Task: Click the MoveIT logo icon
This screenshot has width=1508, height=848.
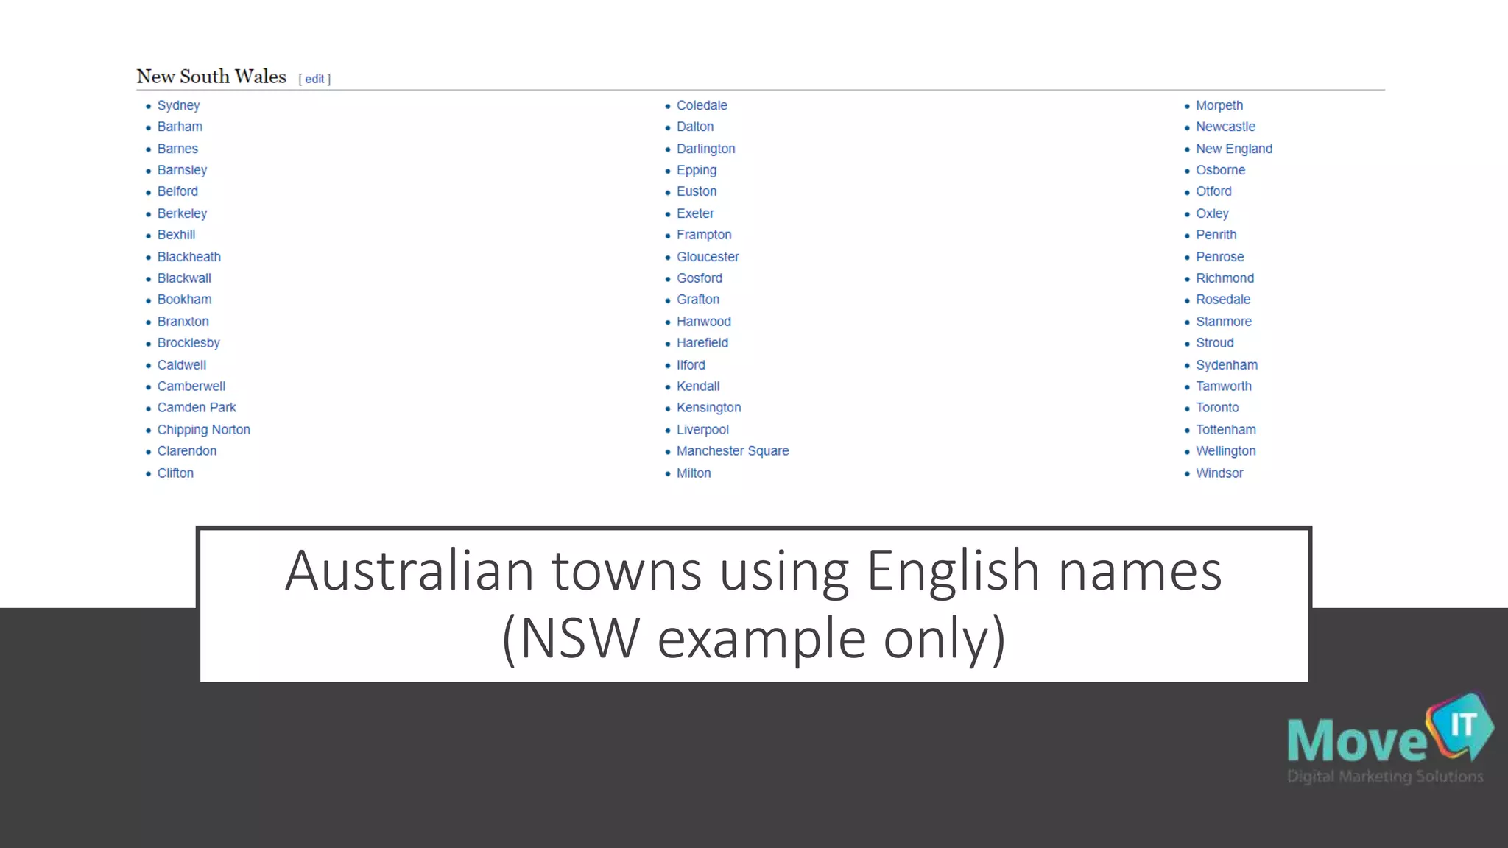Action: [x=1461, y=727]
